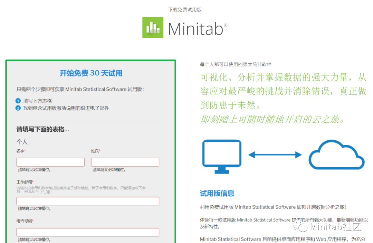Open the 试用版信息 section heading
This screenshot has height=243, width=373.
217,194
